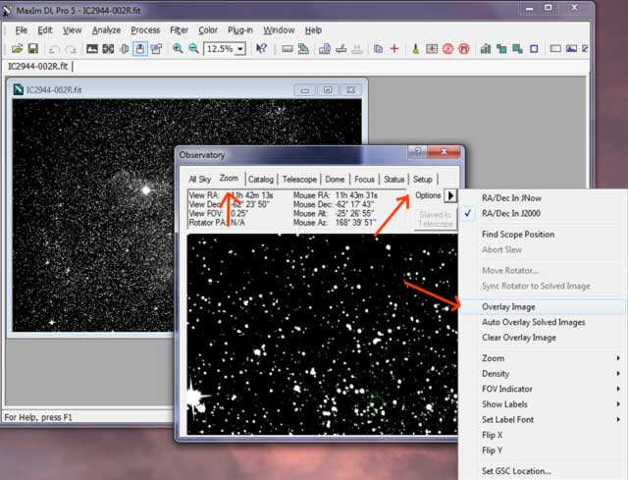Image resolution: width=628 pixels, height=480 pixels.
Task: Open the 12.5% zoom level dropdown
Action: coord(240,48)
